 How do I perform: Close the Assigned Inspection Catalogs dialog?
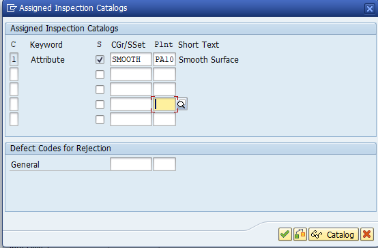pos(370,9)
